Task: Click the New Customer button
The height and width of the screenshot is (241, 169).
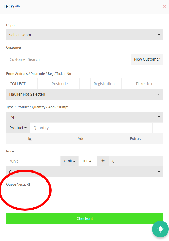Action: pos(147,59)
